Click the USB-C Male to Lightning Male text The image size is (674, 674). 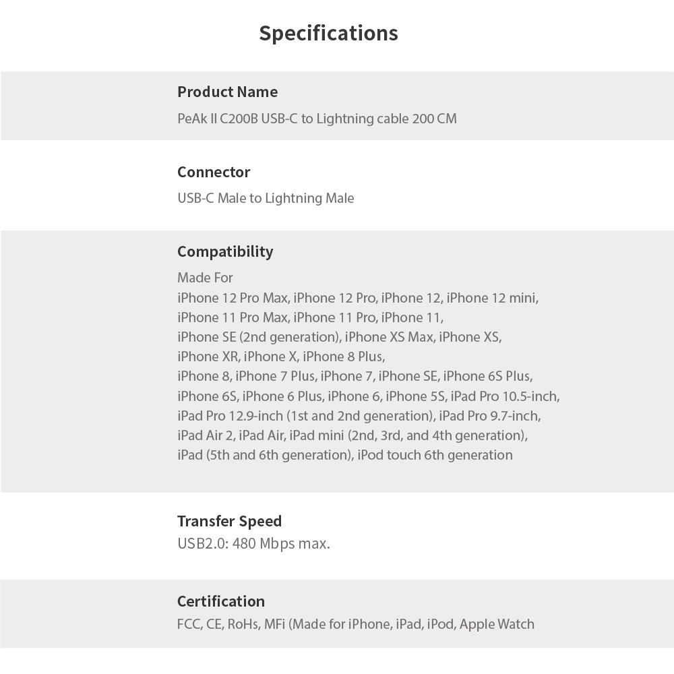click(x=266, y=198)
